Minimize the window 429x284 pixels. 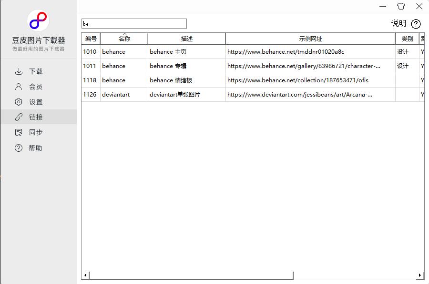pyautogui.click(x=383, y=6)
